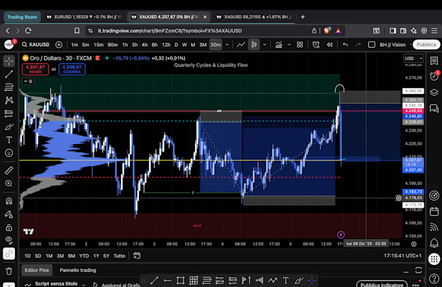Select the active 30m timeframe
This screenshot has width=442, height=287.
pos(216,45)
